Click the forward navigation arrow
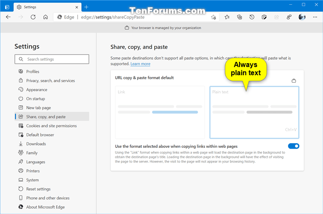This screenshot has height=214, width=323. pyautogui.click(x=21, y=17)
